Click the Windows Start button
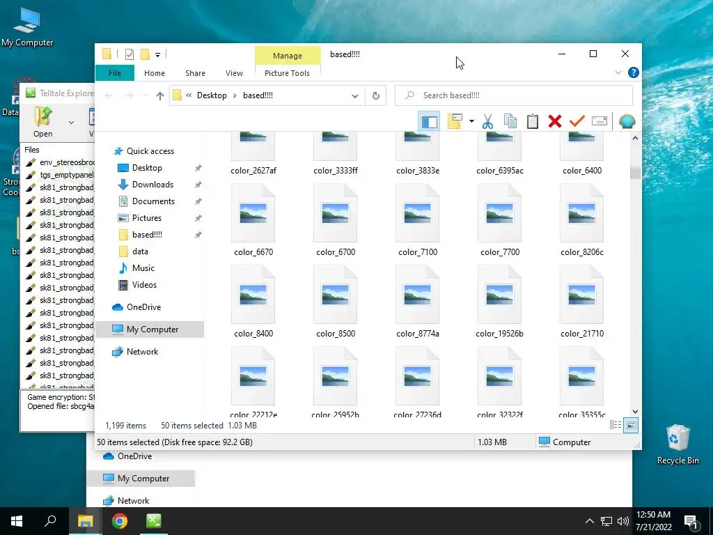Viewport: 713px width, 535px height. pyautogui.click(x=17, y=521)
